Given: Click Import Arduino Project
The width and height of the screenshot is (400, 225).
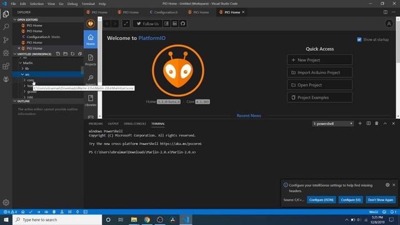Looking at the screenshot, I should coord(319,72).
